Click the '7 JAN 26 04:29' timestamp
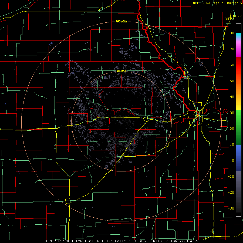243x243 pixels. tap(183, 241)
